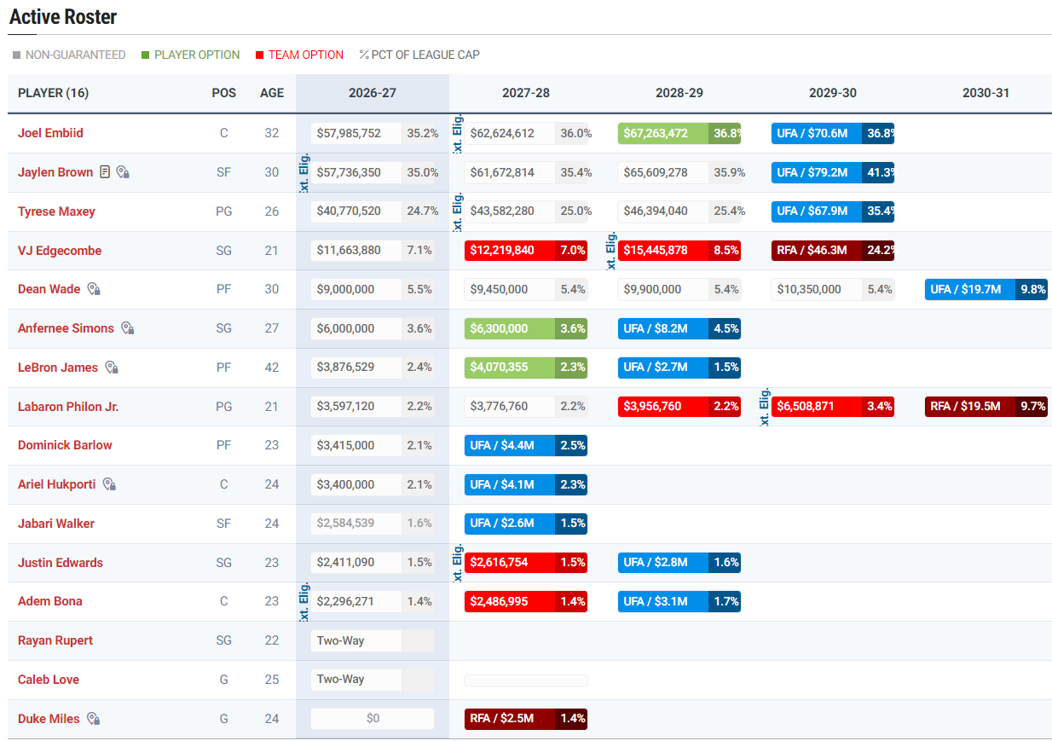1052x741 pixels.
Task: Open the Anfernee Simons player link
Action: click(66, 328)
